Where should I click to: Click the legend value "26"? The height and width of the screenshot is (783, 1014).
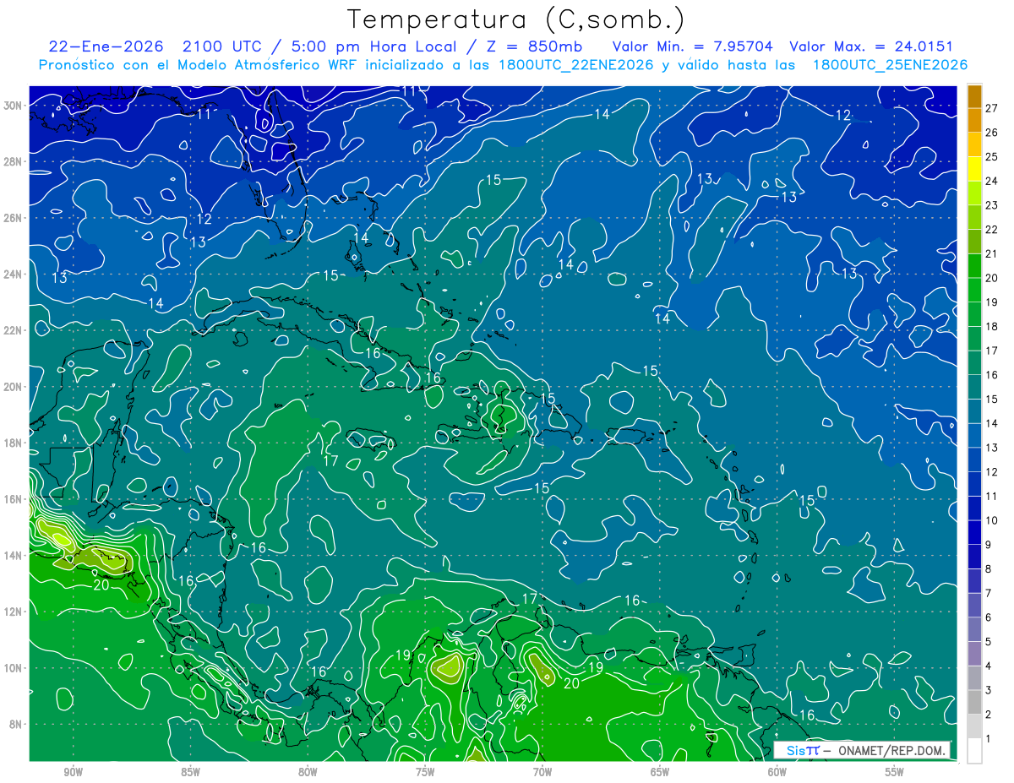tap(992, 132)
